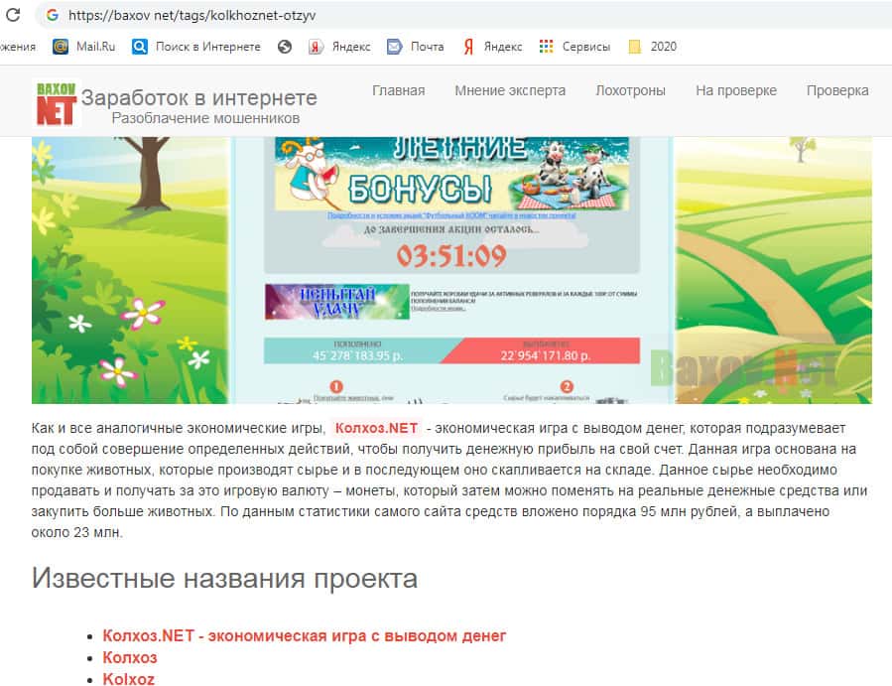This screenshot has width=892, height=686.
Task: Click the Почта bookmark label
Action: point(428,47)
